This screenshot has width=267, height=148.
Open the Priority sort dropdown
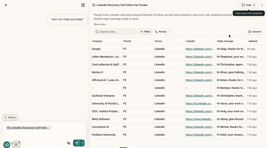[x=162, y=32]
